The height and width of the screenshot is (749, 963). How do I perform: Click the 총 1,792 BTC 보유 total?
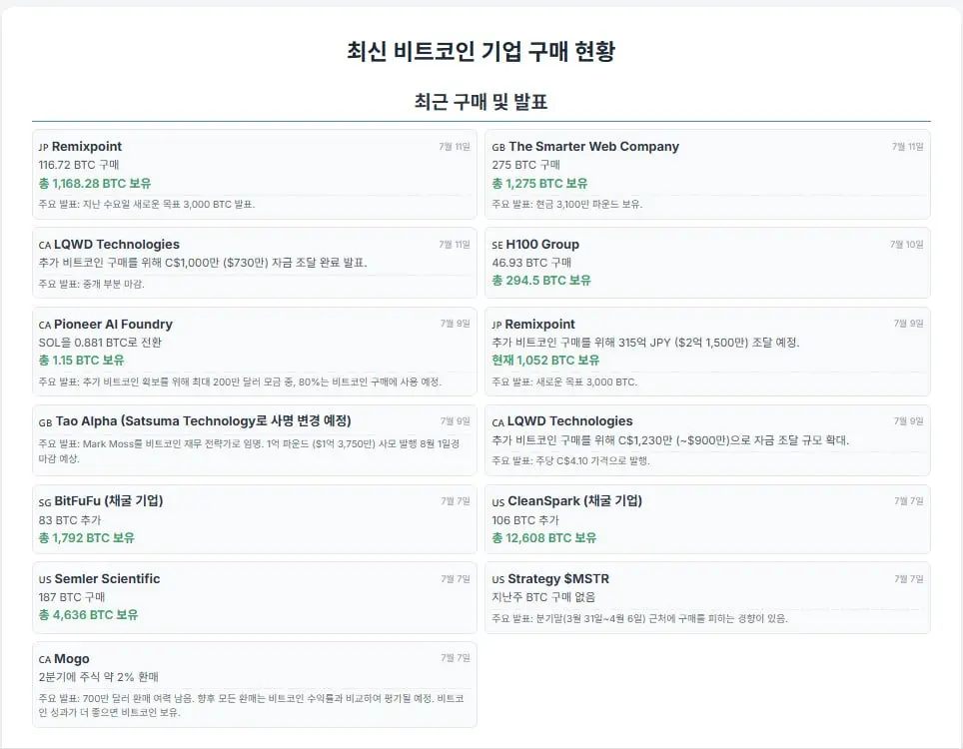tap(87, 538)
